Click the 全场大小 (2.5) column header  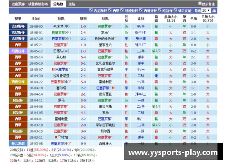tap(171, 19)
